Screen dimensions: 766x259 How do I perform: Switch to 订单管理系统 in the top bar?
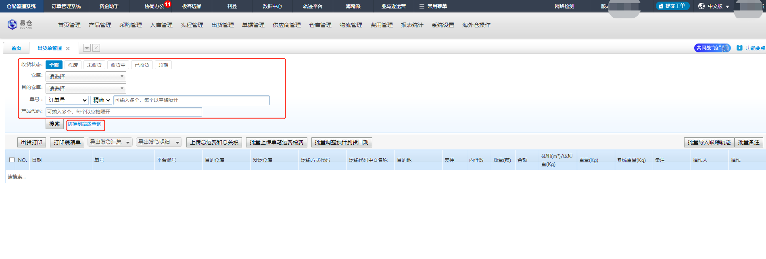(x=66, y=6)
